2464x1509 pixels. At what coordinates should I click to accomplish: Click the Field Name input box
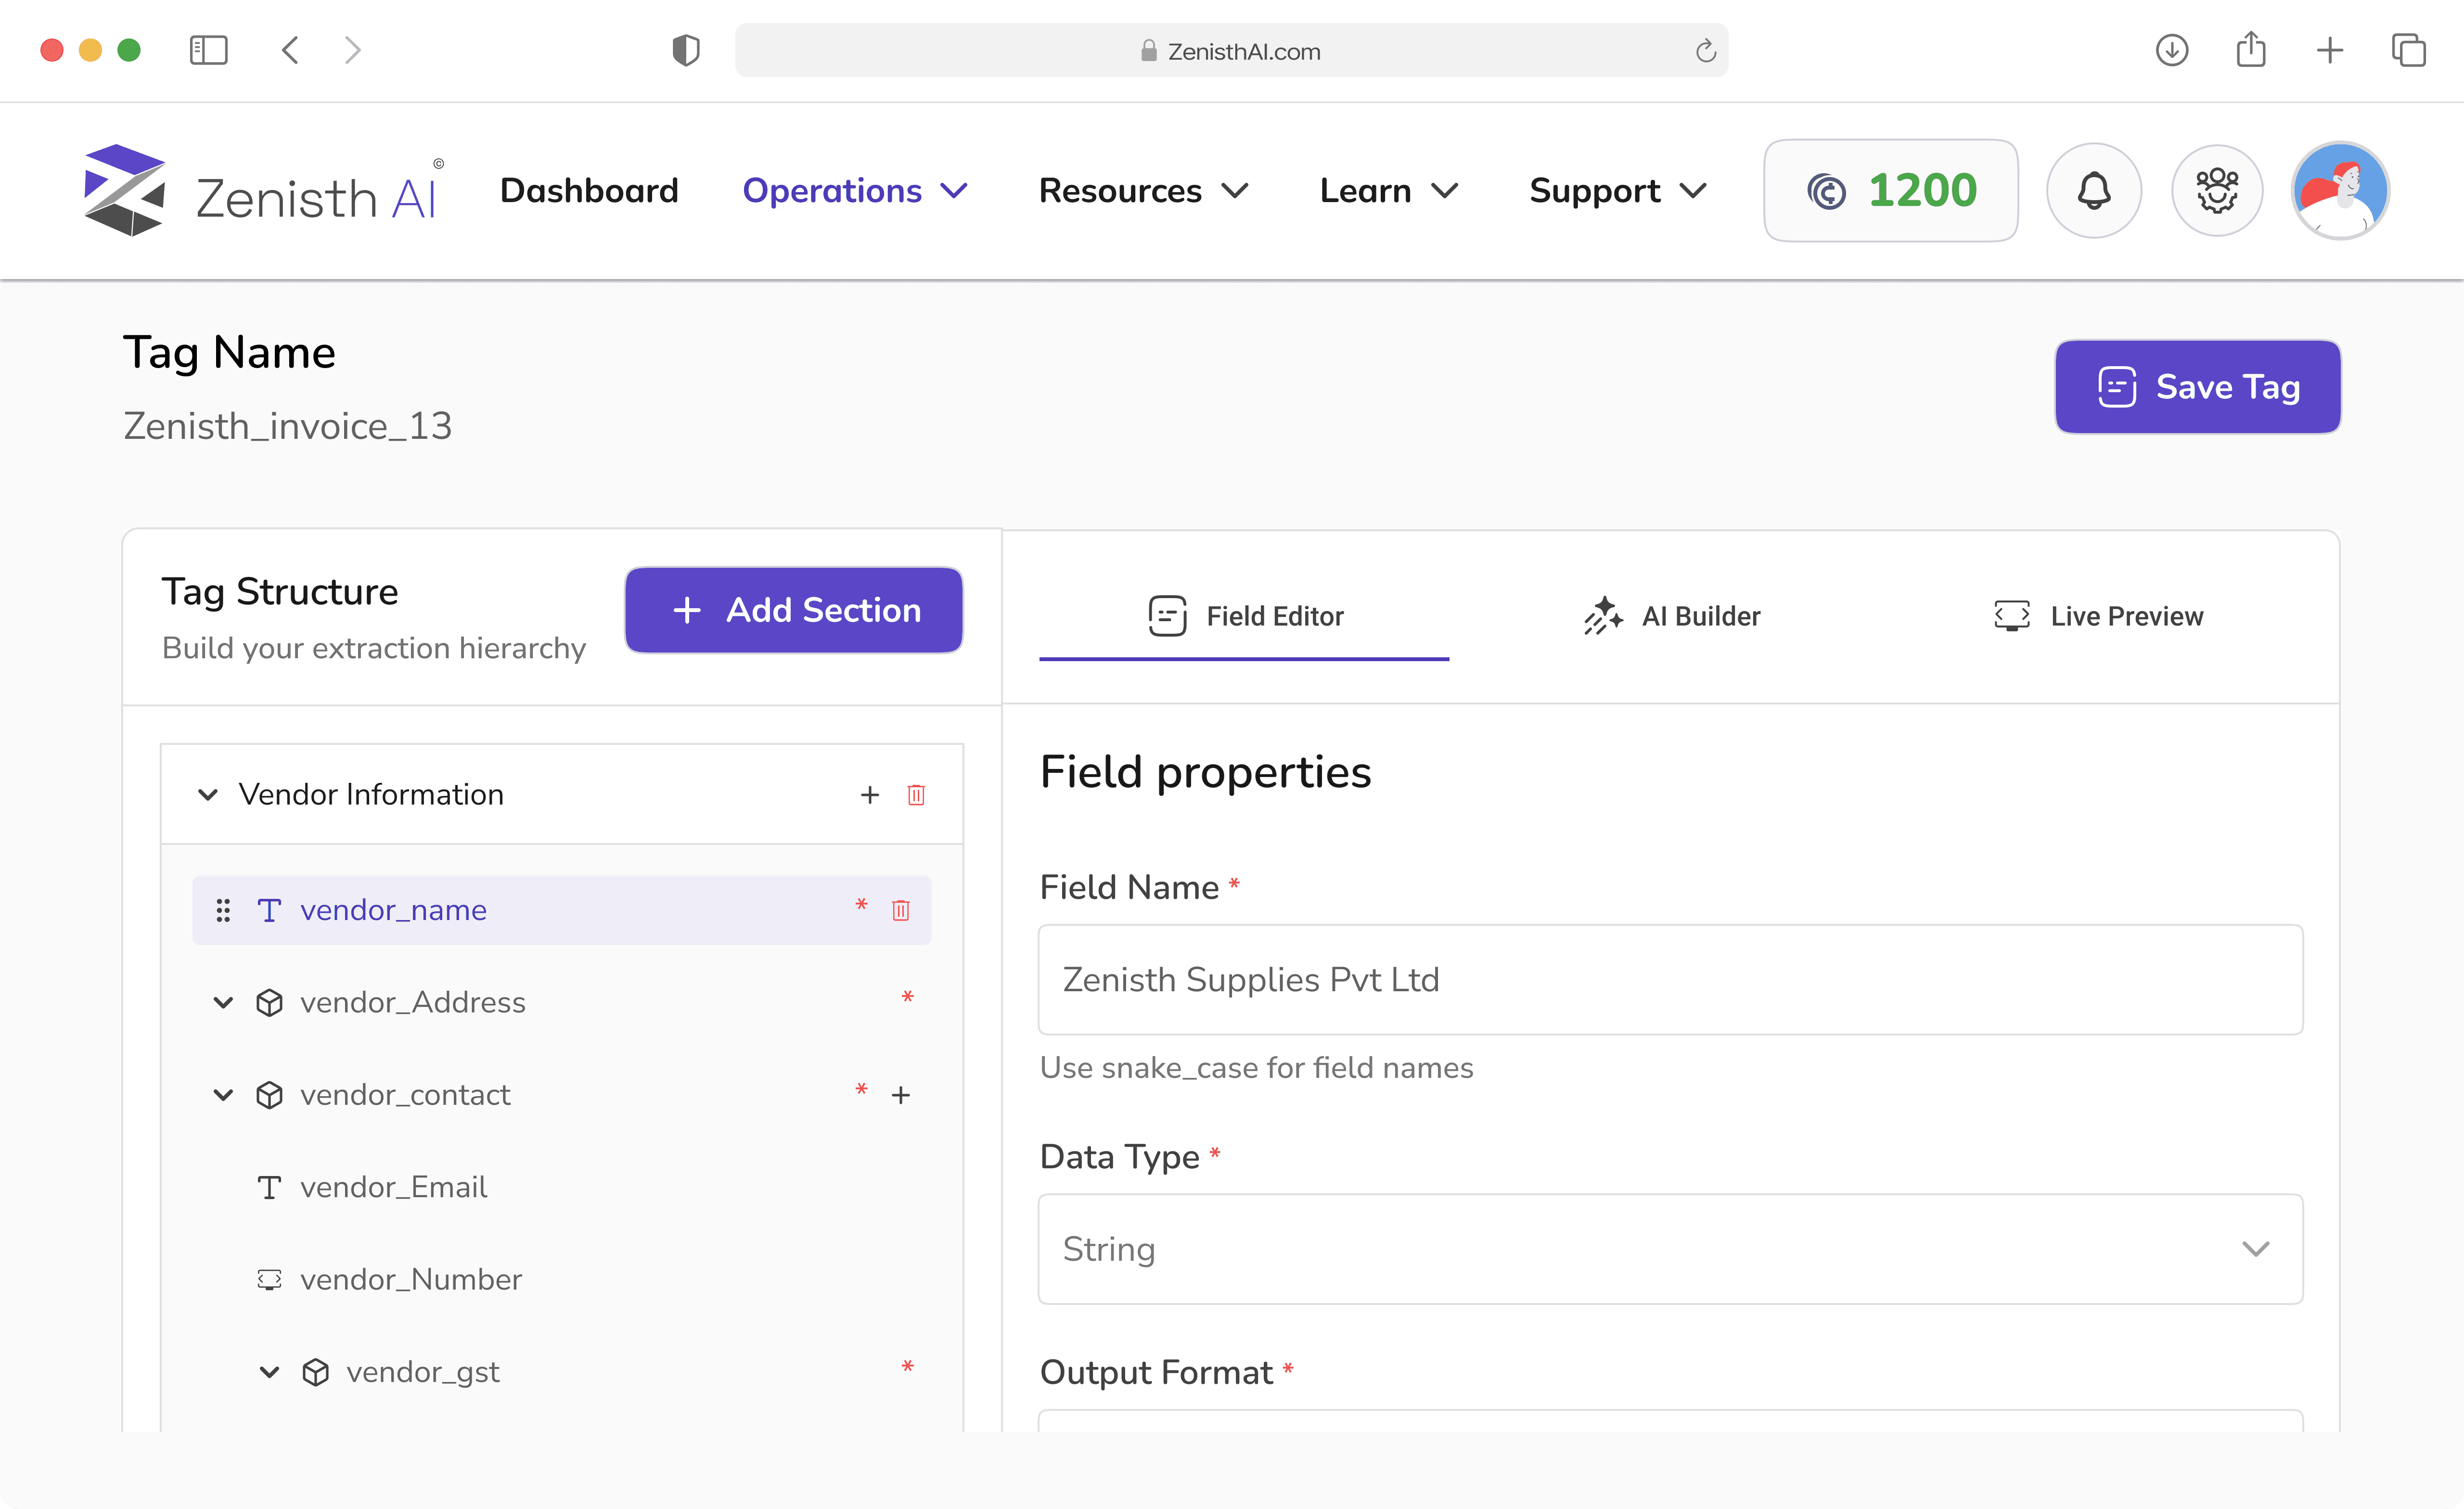pos(1669,979)
